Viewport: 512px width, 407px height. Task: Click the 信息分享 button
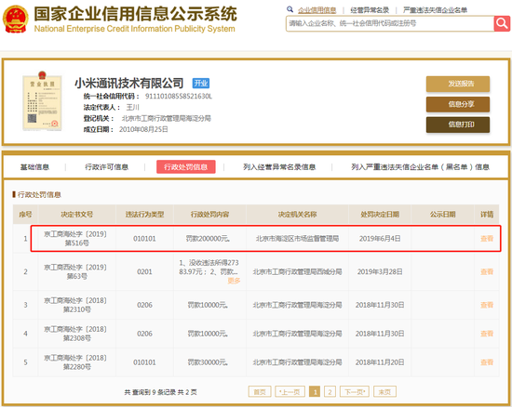pyautogui.click(x=458, y=104)
